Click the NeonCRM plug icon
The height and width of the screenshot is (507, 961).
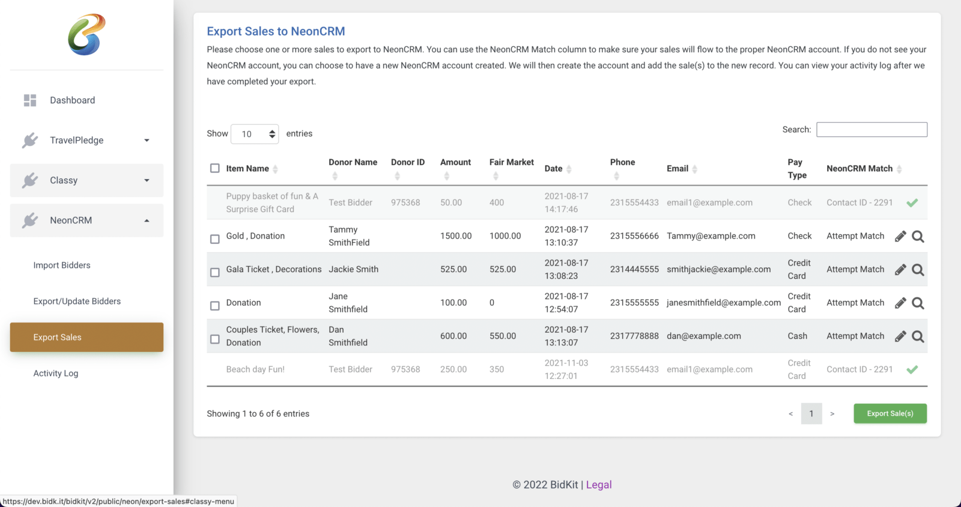coord(30,220)
